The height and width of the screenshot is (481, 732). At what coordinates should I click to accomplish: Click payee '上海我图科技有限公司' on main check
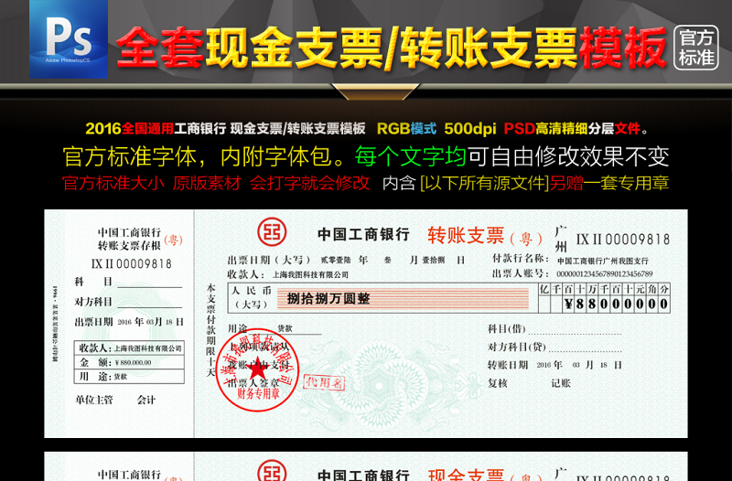coord(310,274)
